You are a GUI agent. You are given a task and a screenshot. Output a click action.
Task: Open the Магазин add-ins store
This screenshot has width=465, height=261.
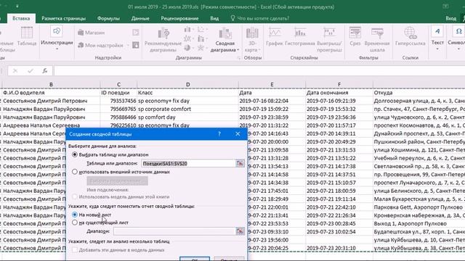(x=92, y=33)
